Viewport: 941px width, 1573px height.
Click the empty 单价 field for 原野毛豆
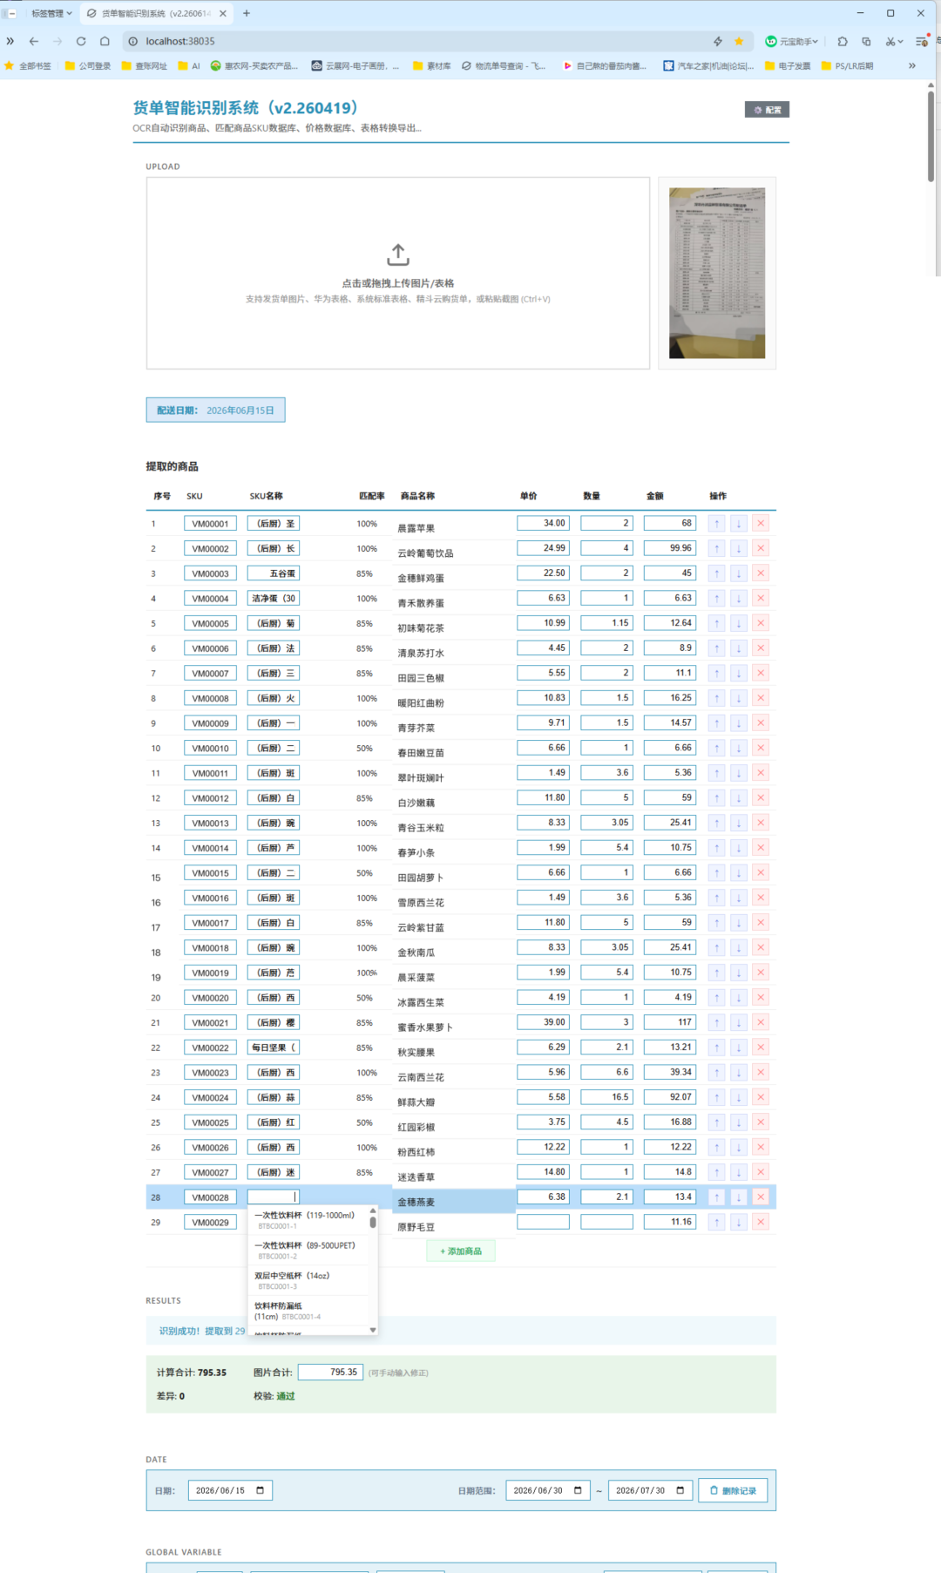543,1222
